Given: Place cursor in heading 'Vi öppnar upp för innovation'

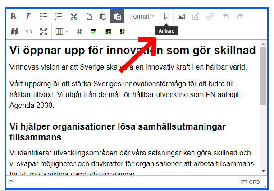Looking at the screenshot, I should click(x=132, y=51).
